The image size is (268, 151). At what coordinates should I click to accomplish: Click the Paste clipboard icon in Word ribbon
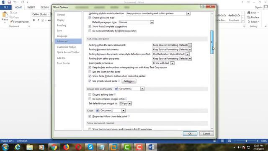tap(5, 15)
